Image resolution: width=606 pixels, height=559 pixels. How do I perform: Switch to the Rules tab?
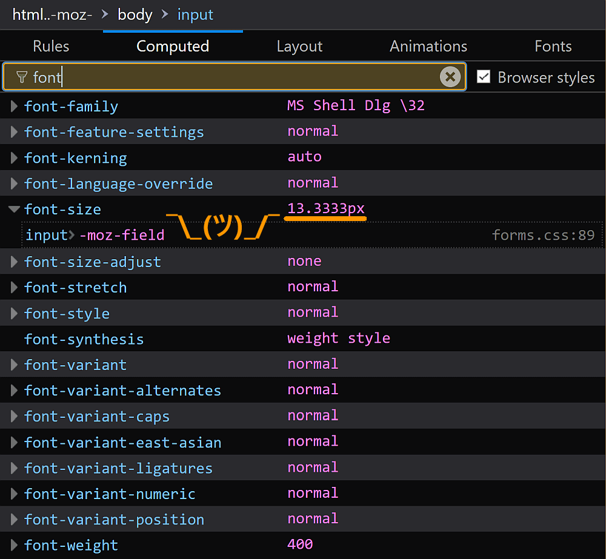[x=51, y=47]
